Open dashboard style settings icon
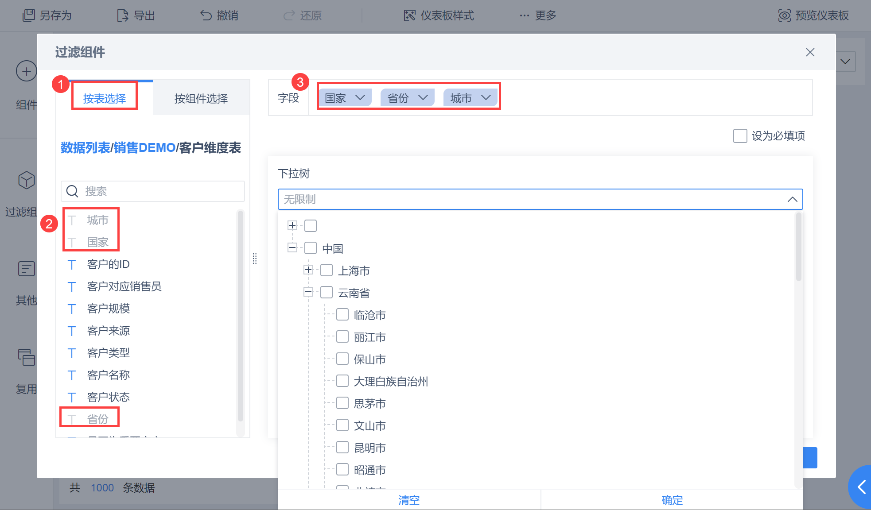 tap(409, 15)
